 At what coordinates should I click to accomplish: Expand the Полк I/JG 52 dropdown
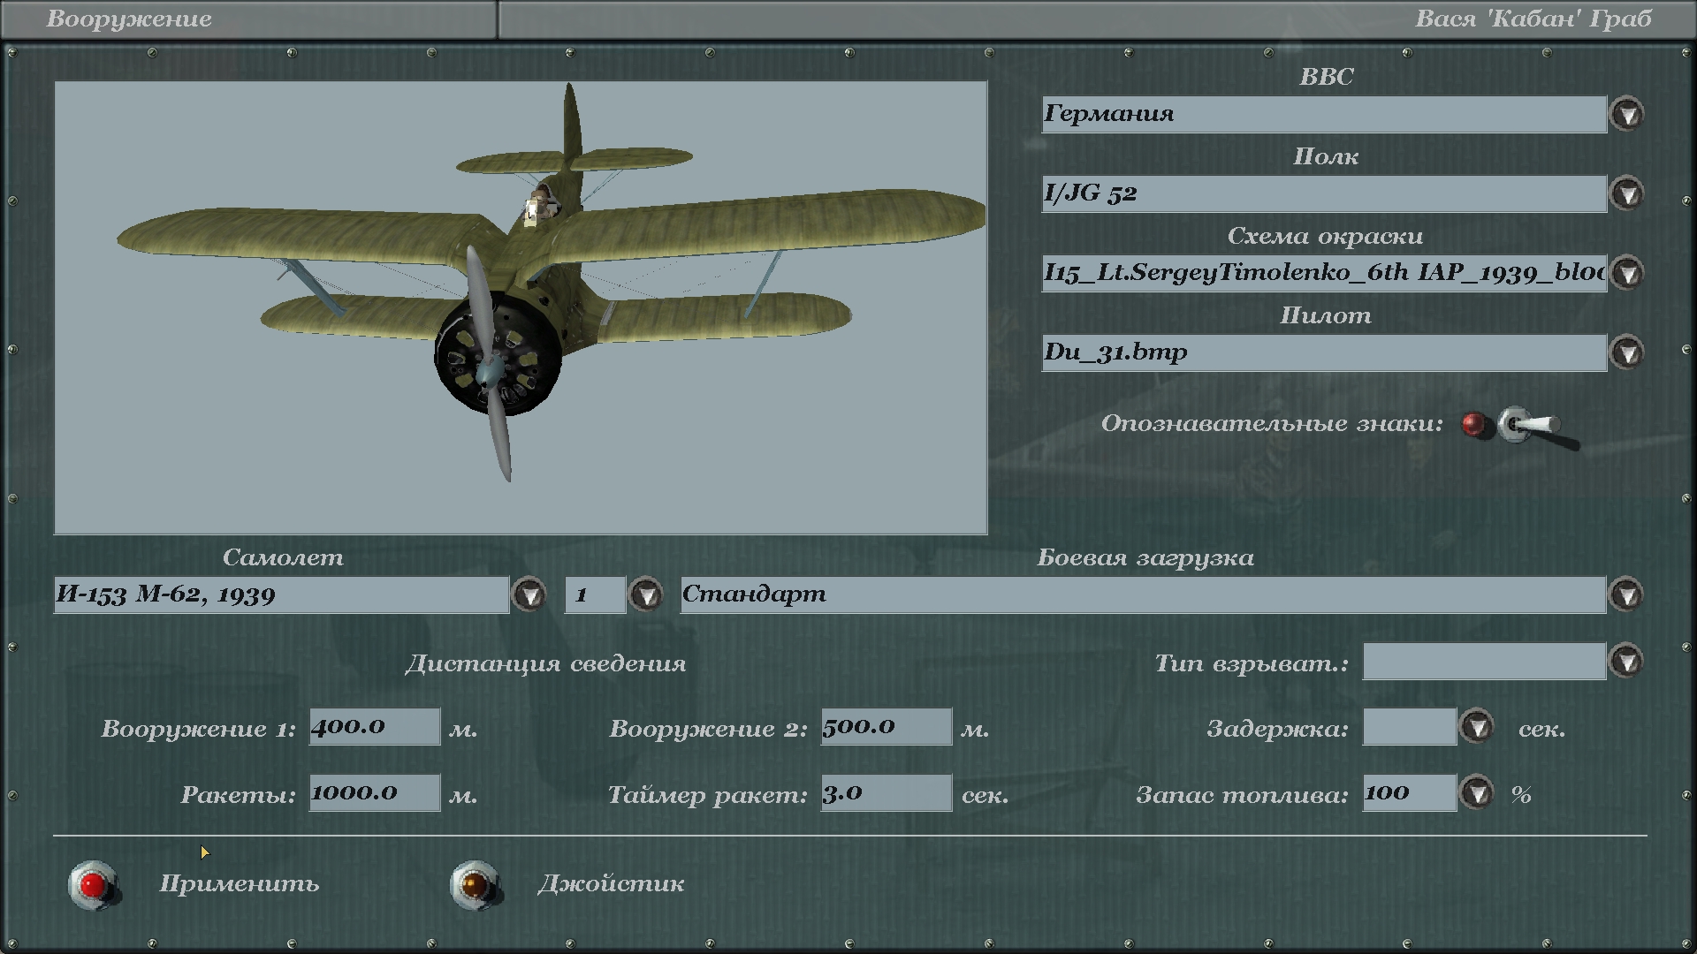pyautogui.click(x=1626, y=194)
